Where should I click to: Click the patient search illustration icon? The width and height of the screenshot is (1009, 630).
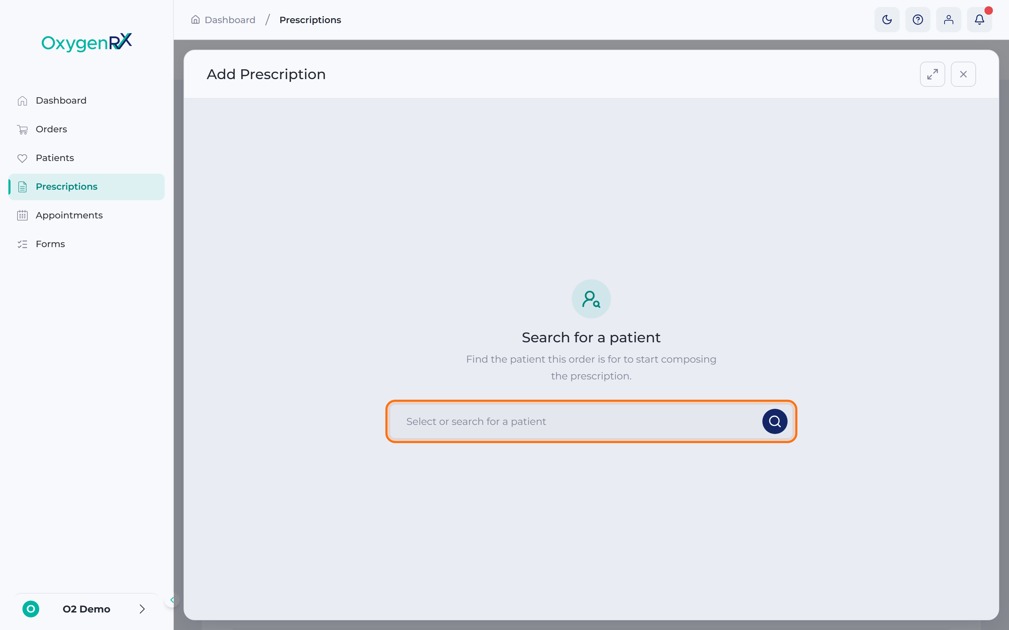pyautogui.click(x=591, y=299)
